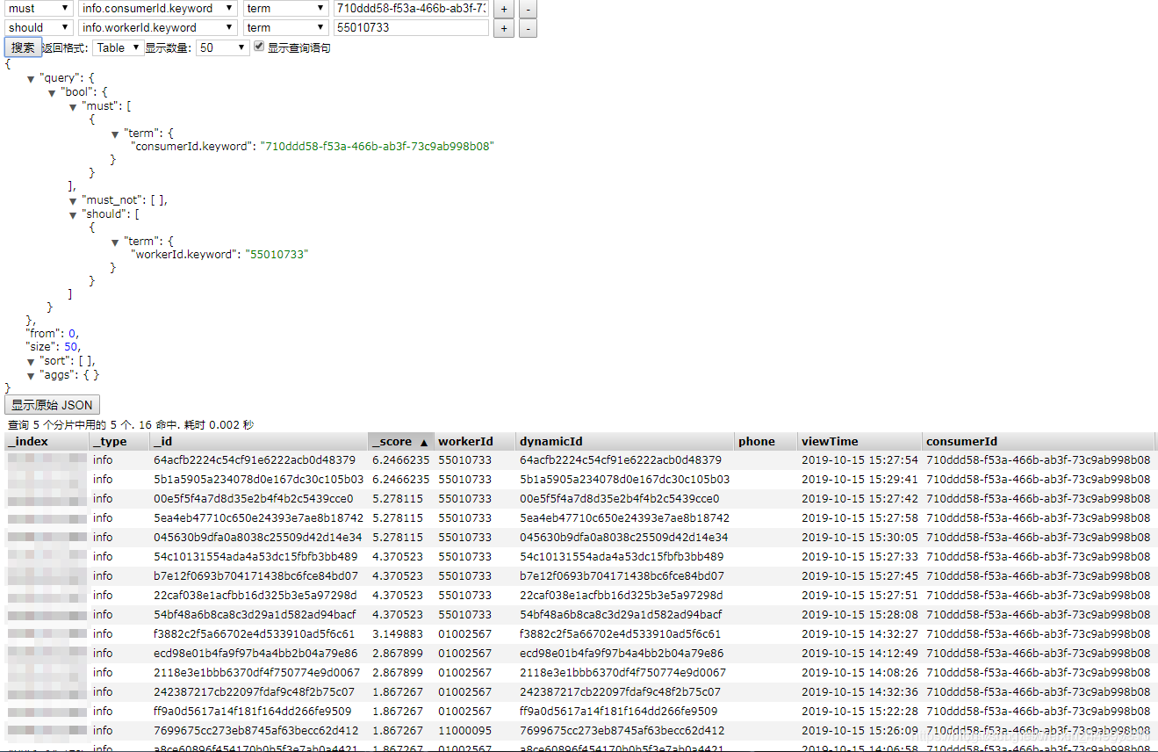The width and height of the screenshot is (1158, 752).
Task: Expand the "sort" JSON array
Action: click(x=31, y=361)
